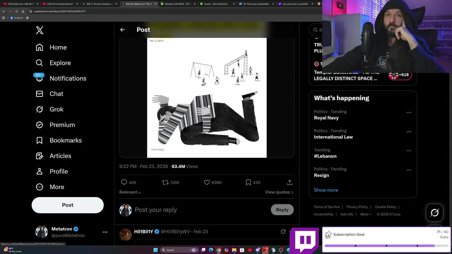452x254 pixels.
Task: Click the browser address bar URL
Action: (x=60, y=11)
